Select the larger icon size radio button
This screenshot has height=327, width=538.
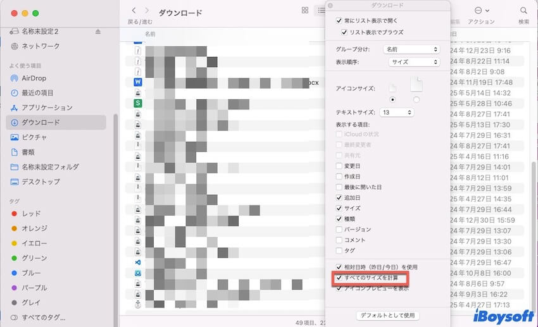click(x=416, y=99)
